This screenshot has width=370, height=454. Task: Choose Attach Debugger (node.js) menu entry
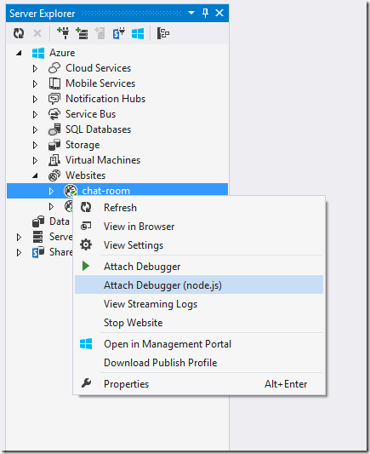pos(199,285)
